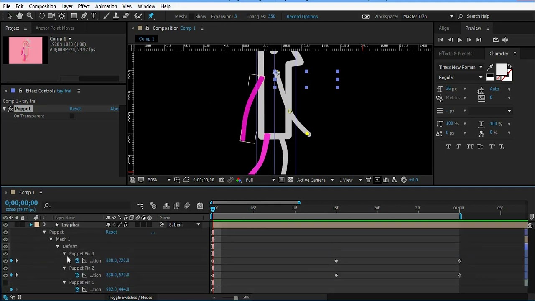Select the Brush tool
Image resolution: width=535 pixels, height=301 pixels.
pos(106,16)
